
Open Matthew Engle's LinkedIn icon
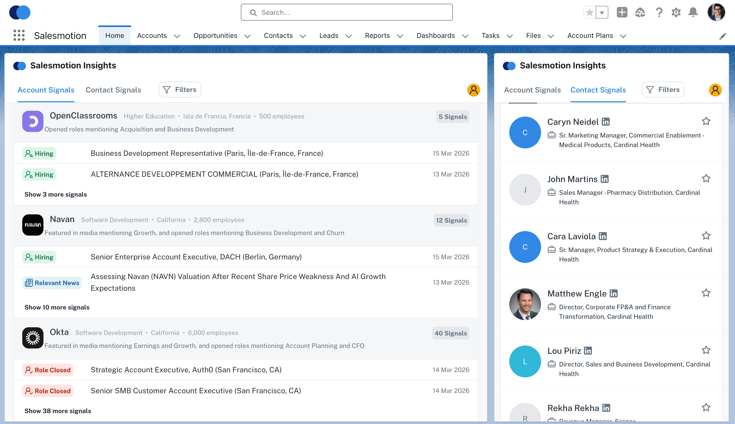coord(614,294)
